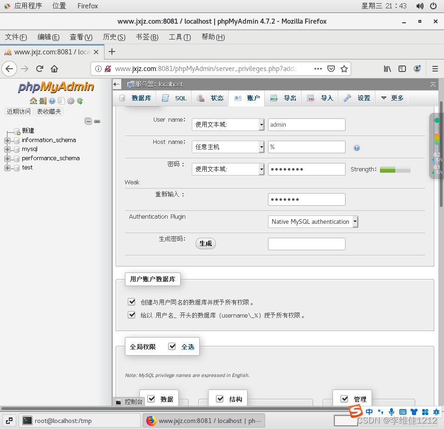Switch to 导出 tab
Image resolution: width=444 pixels, height=429 pixels.
[x=283, y=98]
